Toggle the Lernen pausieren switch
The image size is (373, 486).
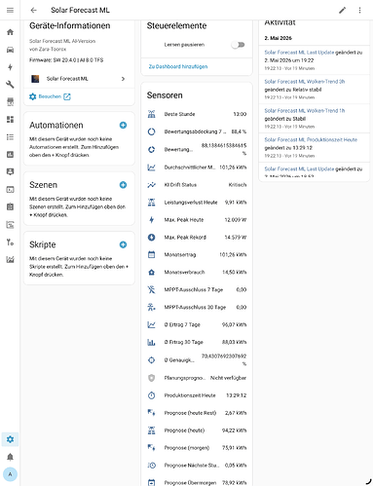coord(238,45)
